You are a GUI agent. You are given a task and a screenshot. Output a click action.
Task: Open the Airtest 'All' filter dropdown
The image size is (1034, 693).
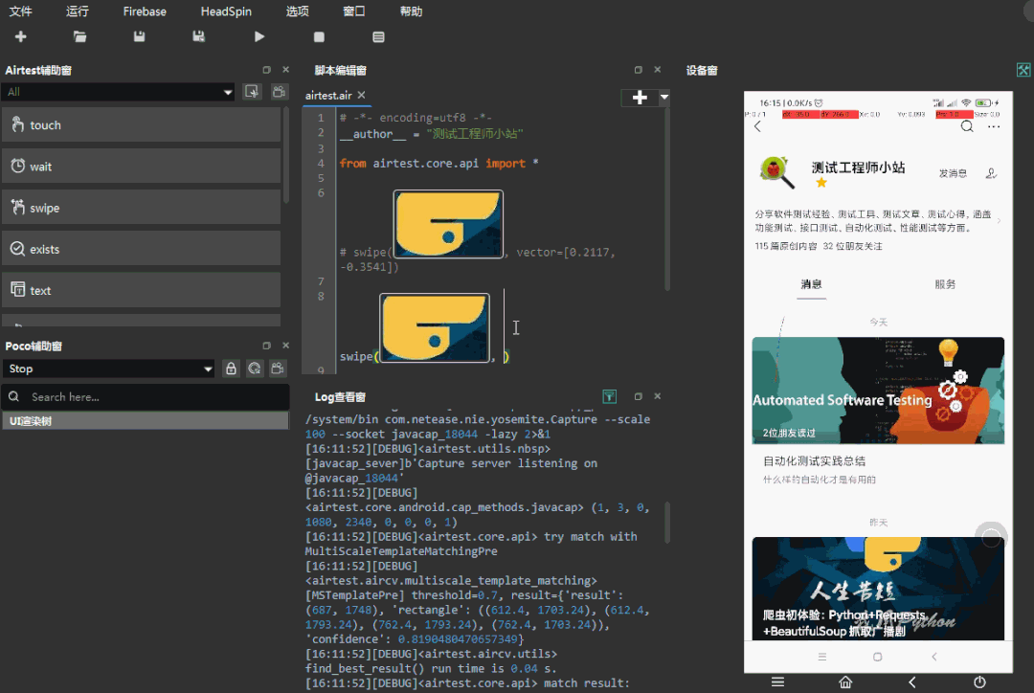[119, 92]
